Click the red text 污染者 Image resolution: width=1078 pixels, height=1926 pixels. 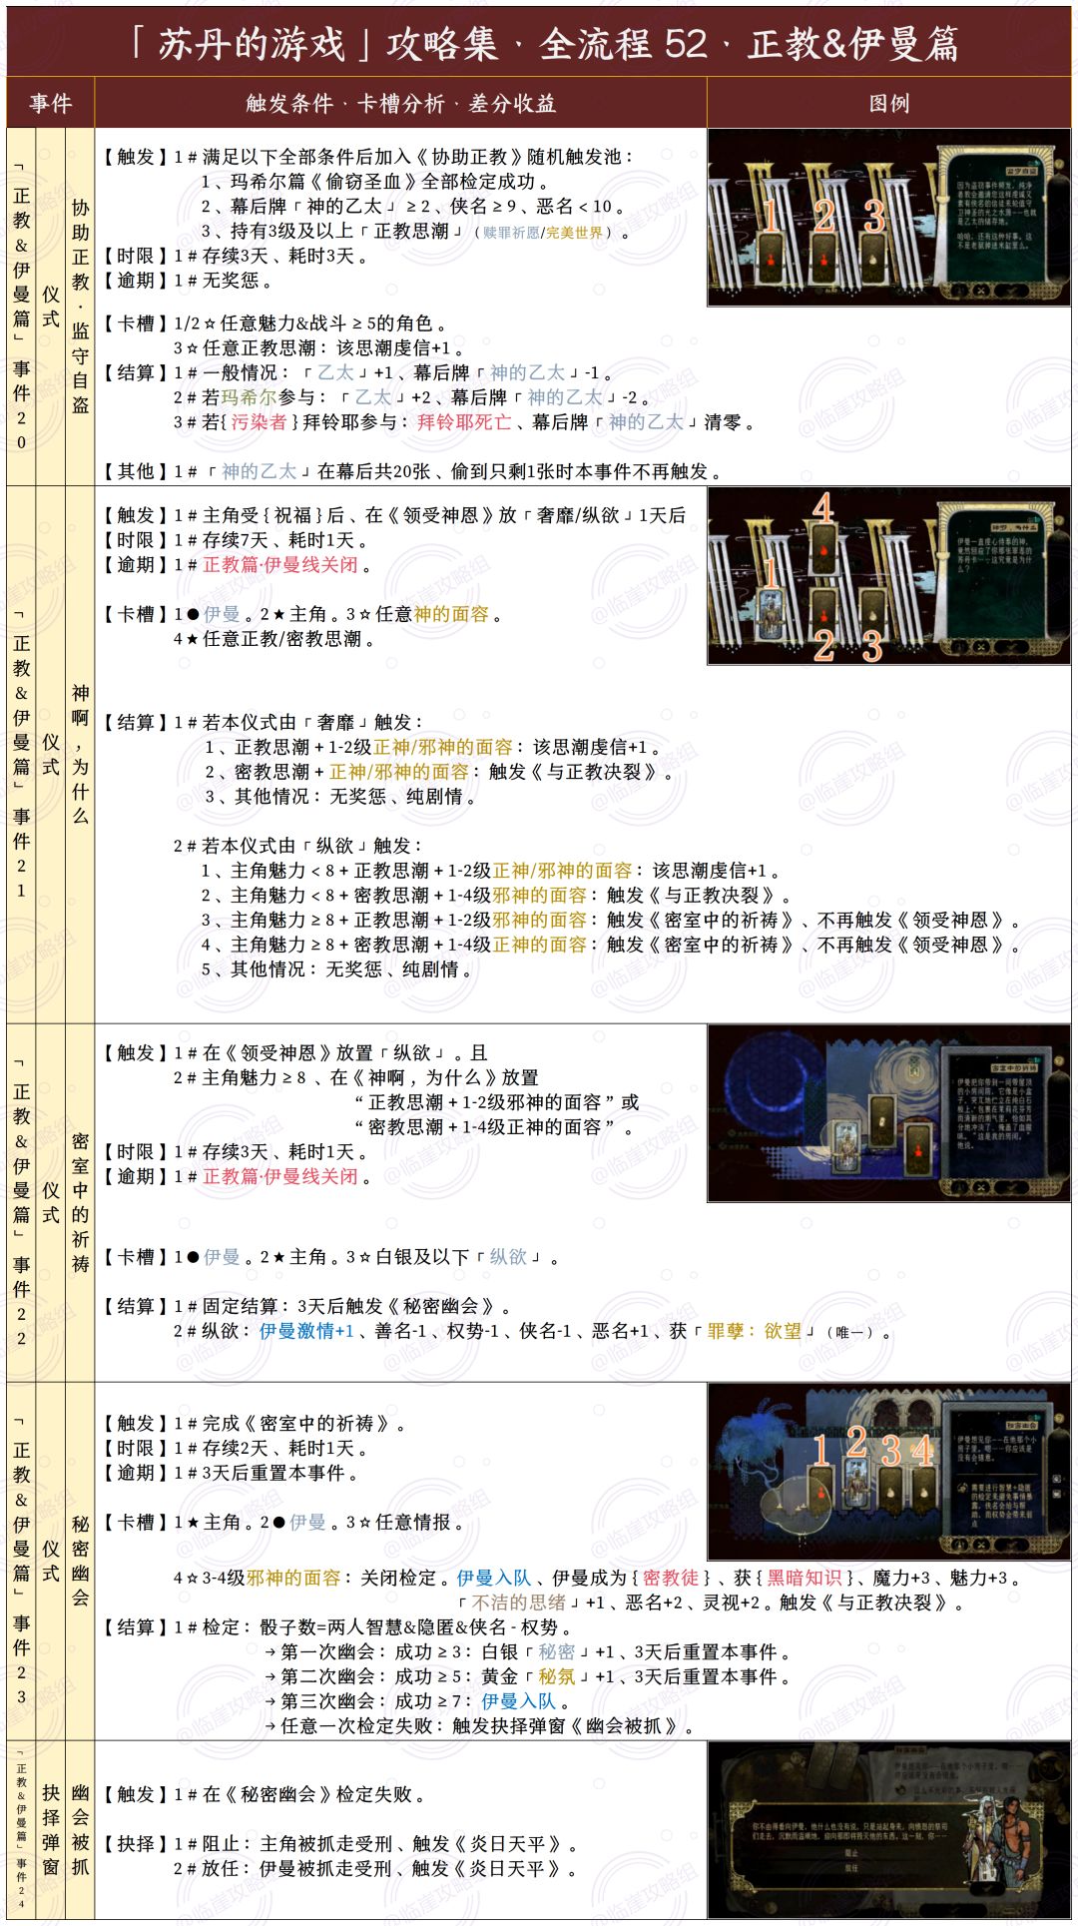[x=260, y=421]
